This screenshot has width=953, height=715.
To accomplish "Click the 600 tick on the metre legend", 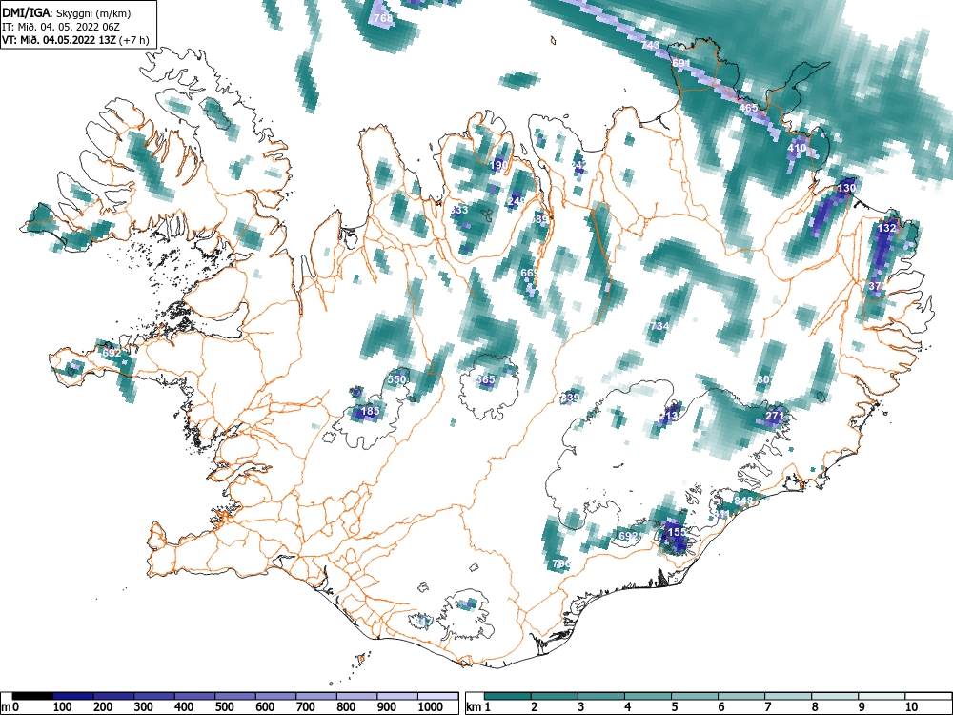I will point(265,707).
